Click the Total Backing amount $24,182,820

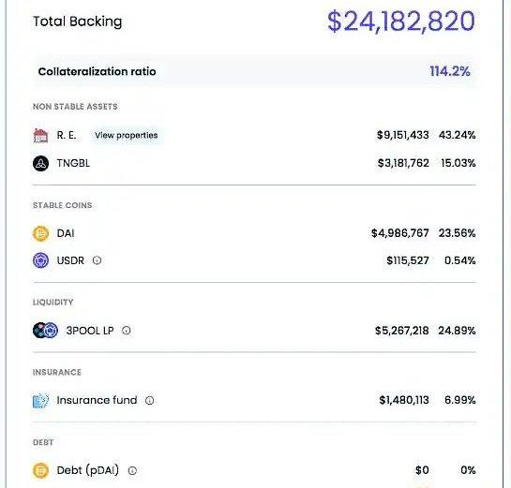[x=401, y=22]
